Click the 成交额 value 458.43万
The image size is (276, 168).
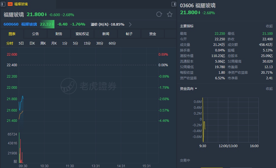click(x=266, y=45)
